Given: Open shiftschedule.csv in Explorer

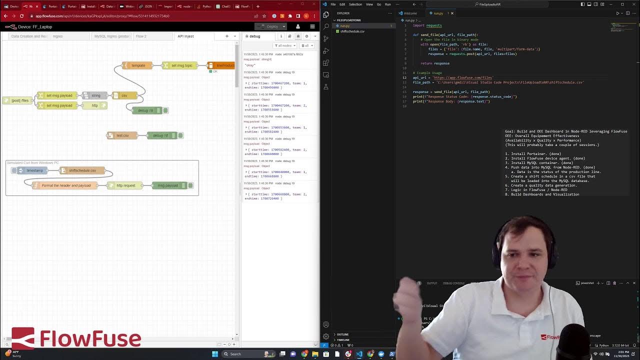Looking at the screenshot, I should point(352,31).
